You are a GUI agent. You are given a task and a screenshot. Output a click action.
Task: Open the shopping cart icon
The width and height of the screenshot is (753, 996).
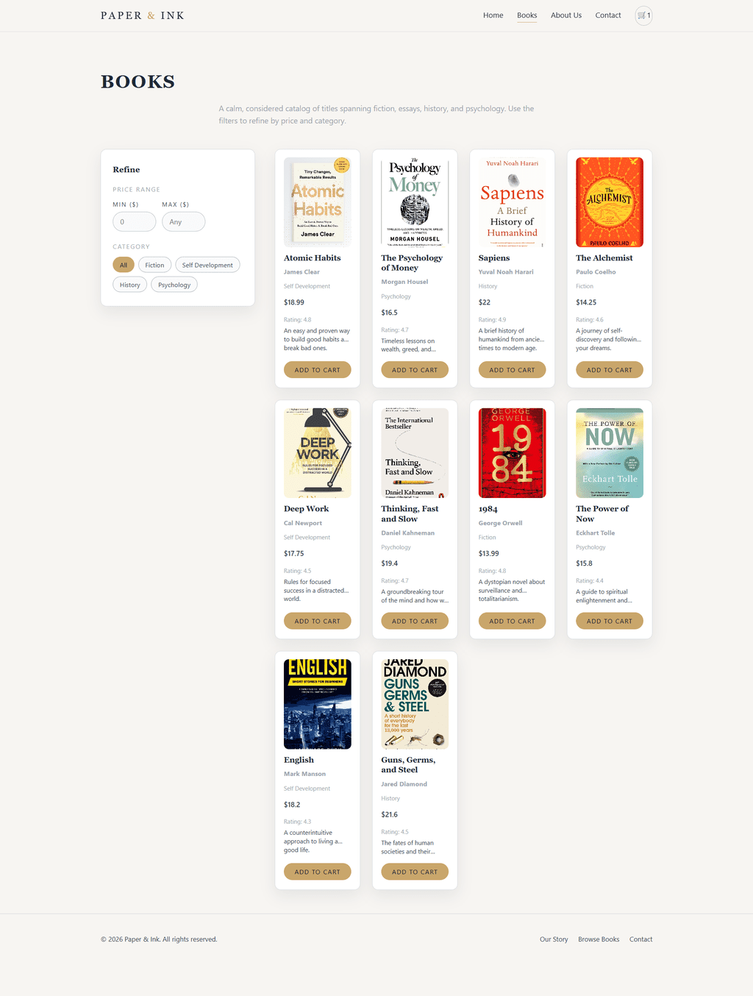[x=643, y=15]
